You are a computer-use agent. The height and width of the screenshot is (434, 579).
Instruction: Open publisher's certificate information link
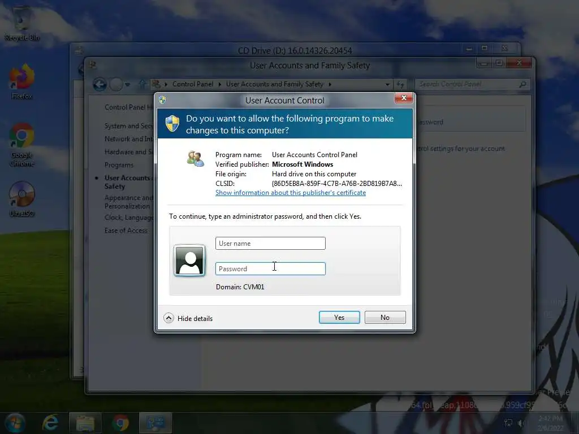click(x=291, y=193)
